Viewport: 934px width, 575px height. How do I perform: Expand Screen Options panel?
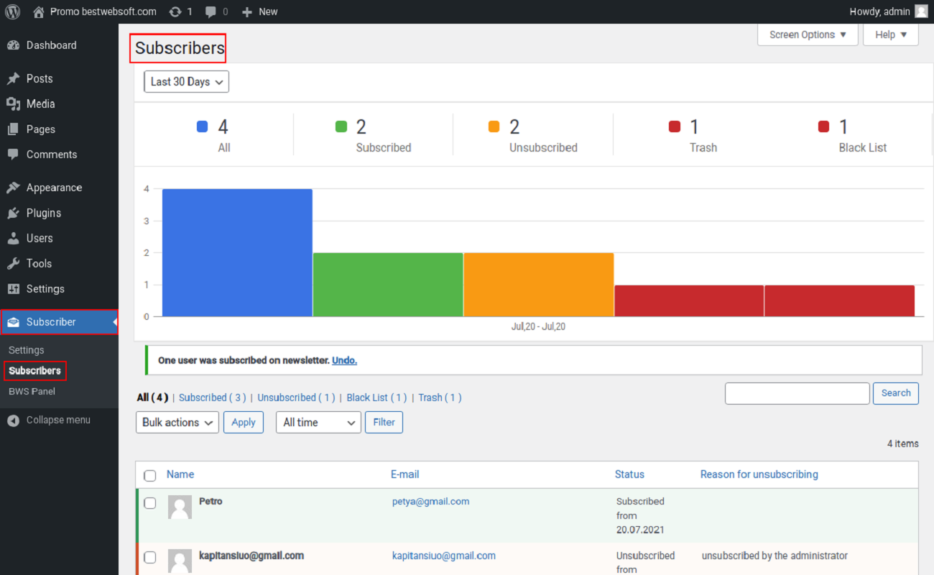808,34
